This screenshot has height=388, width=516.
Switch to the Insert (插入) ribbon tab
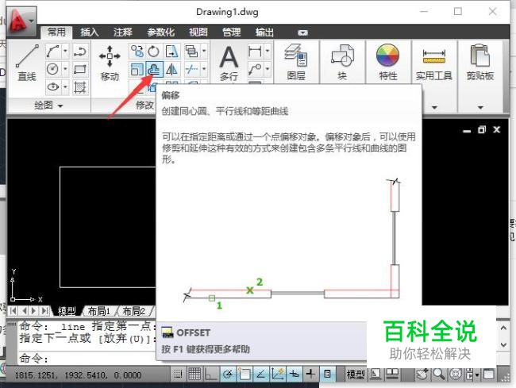[x=90, y=33]
